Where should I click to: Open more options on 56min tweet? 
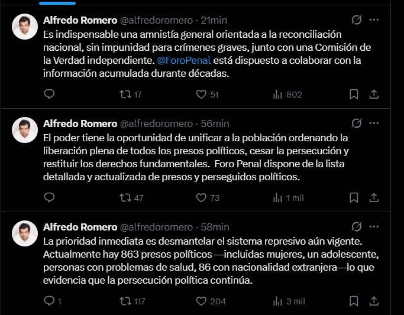374,124
